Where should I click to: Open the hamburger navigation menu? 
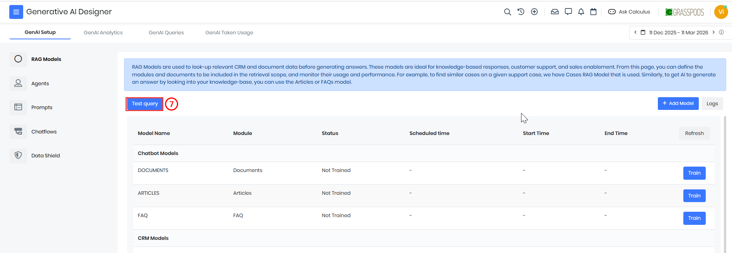point(16,12)
